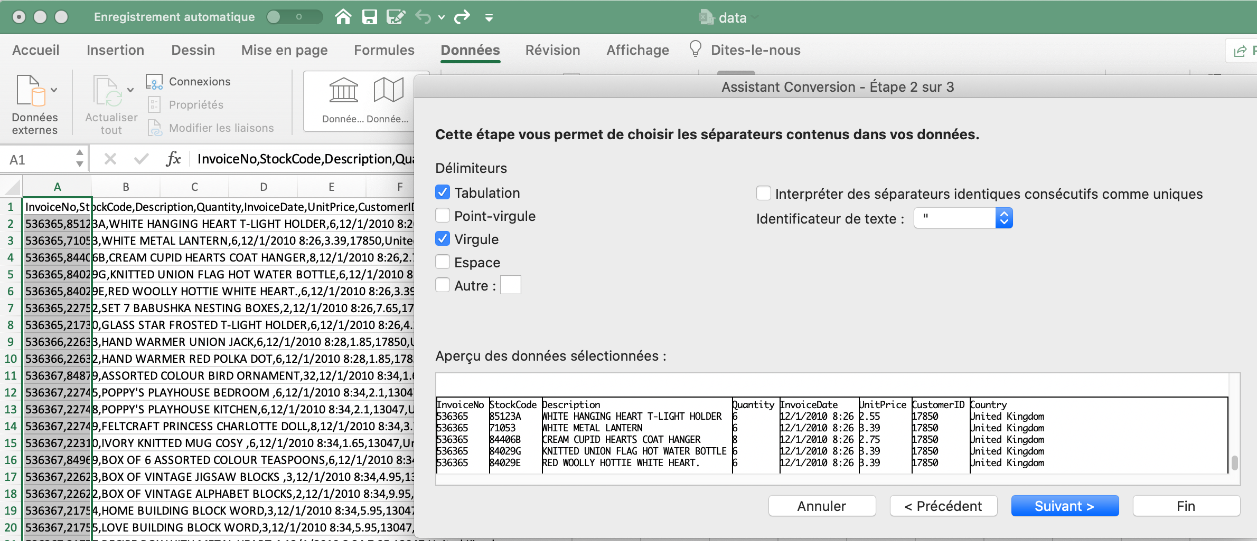Open the Name Box dropdown arrows
1257x541 pixels.
79,159
